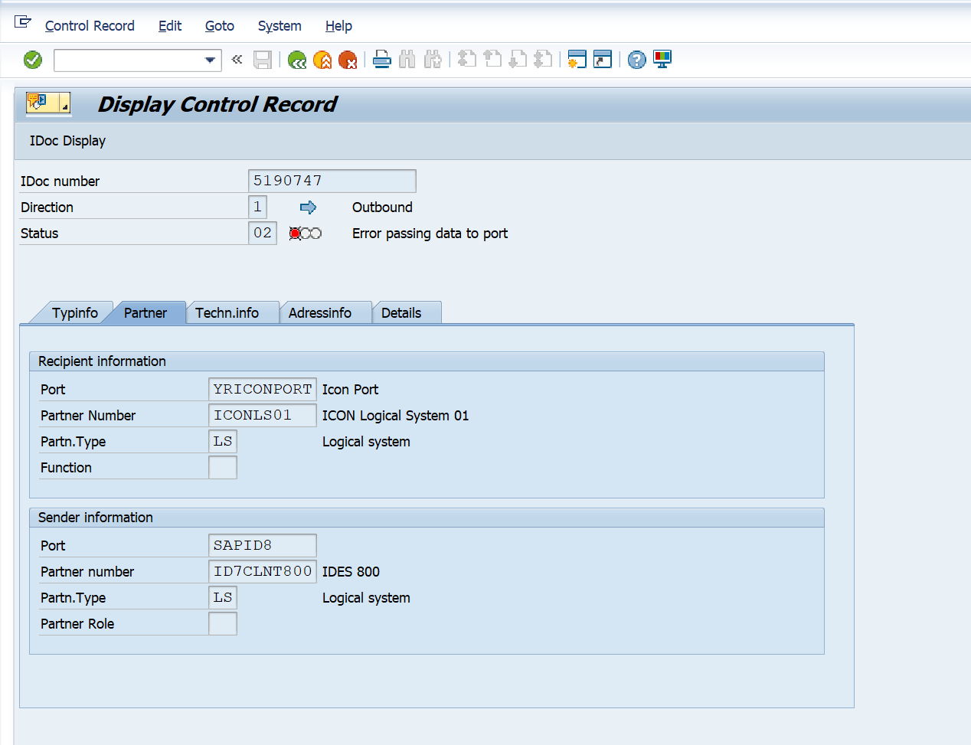Switch to the Typinfo tab
This screenshot has width=971, height=745.
(x=75, y=313)
